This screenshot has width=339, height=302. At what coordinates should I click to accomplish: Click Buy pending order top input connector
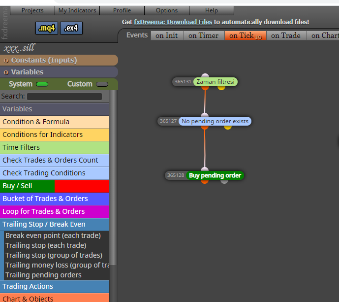pos(205,169)
